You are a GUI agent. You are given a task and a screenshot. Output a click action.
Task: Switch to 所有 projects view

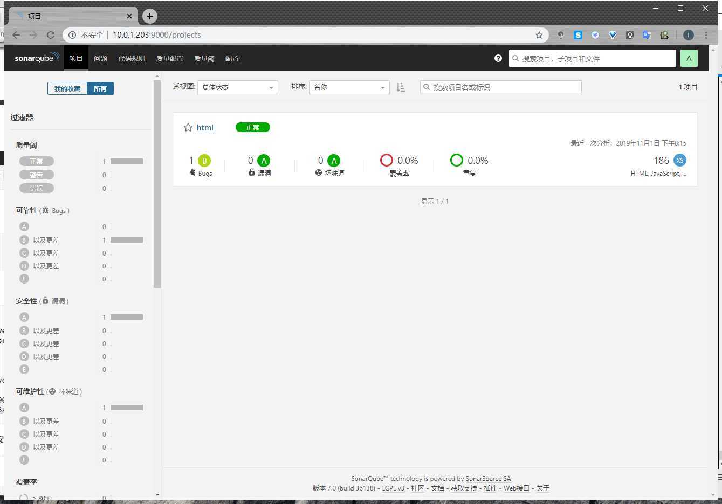100,88
